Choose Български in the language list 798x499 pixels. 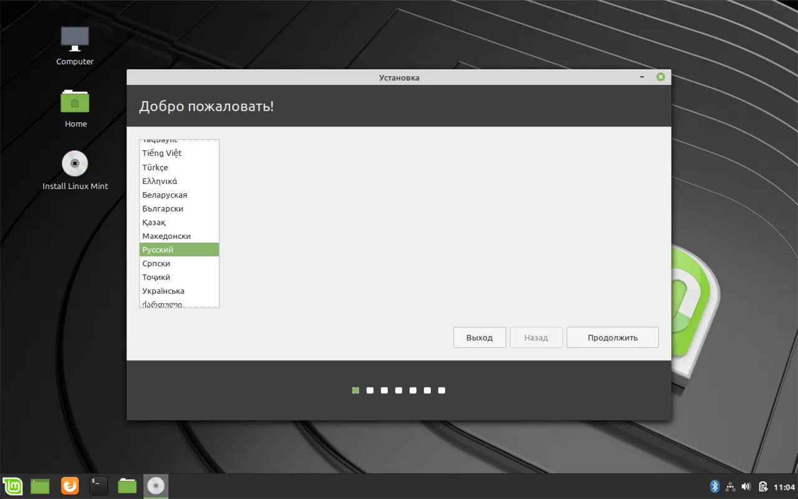tap(179, 208)
